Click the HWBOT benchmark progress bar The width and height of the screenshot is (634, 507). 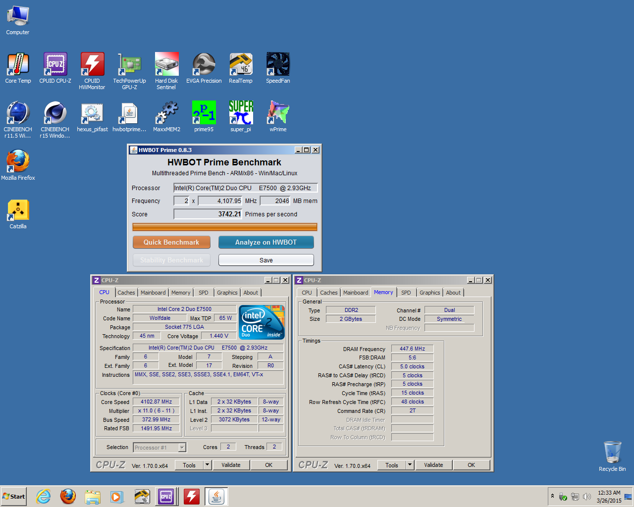[x=225, y=227]
